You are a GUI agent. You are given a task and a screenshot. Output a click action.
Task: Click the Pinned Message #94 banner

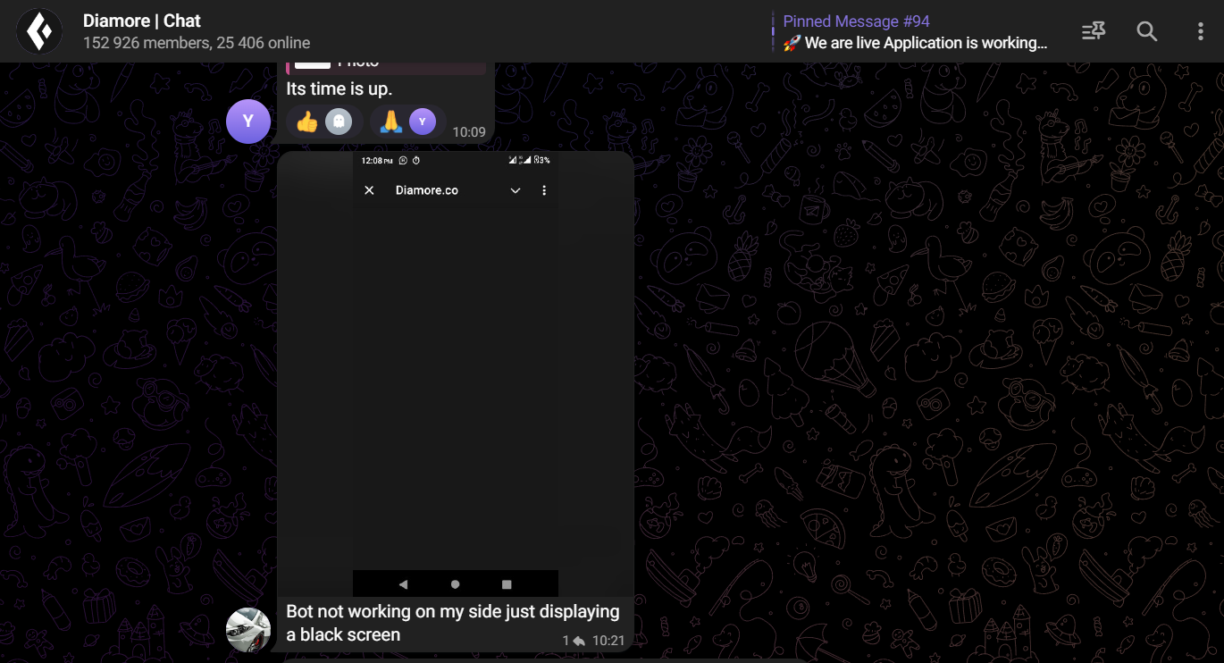914,31
